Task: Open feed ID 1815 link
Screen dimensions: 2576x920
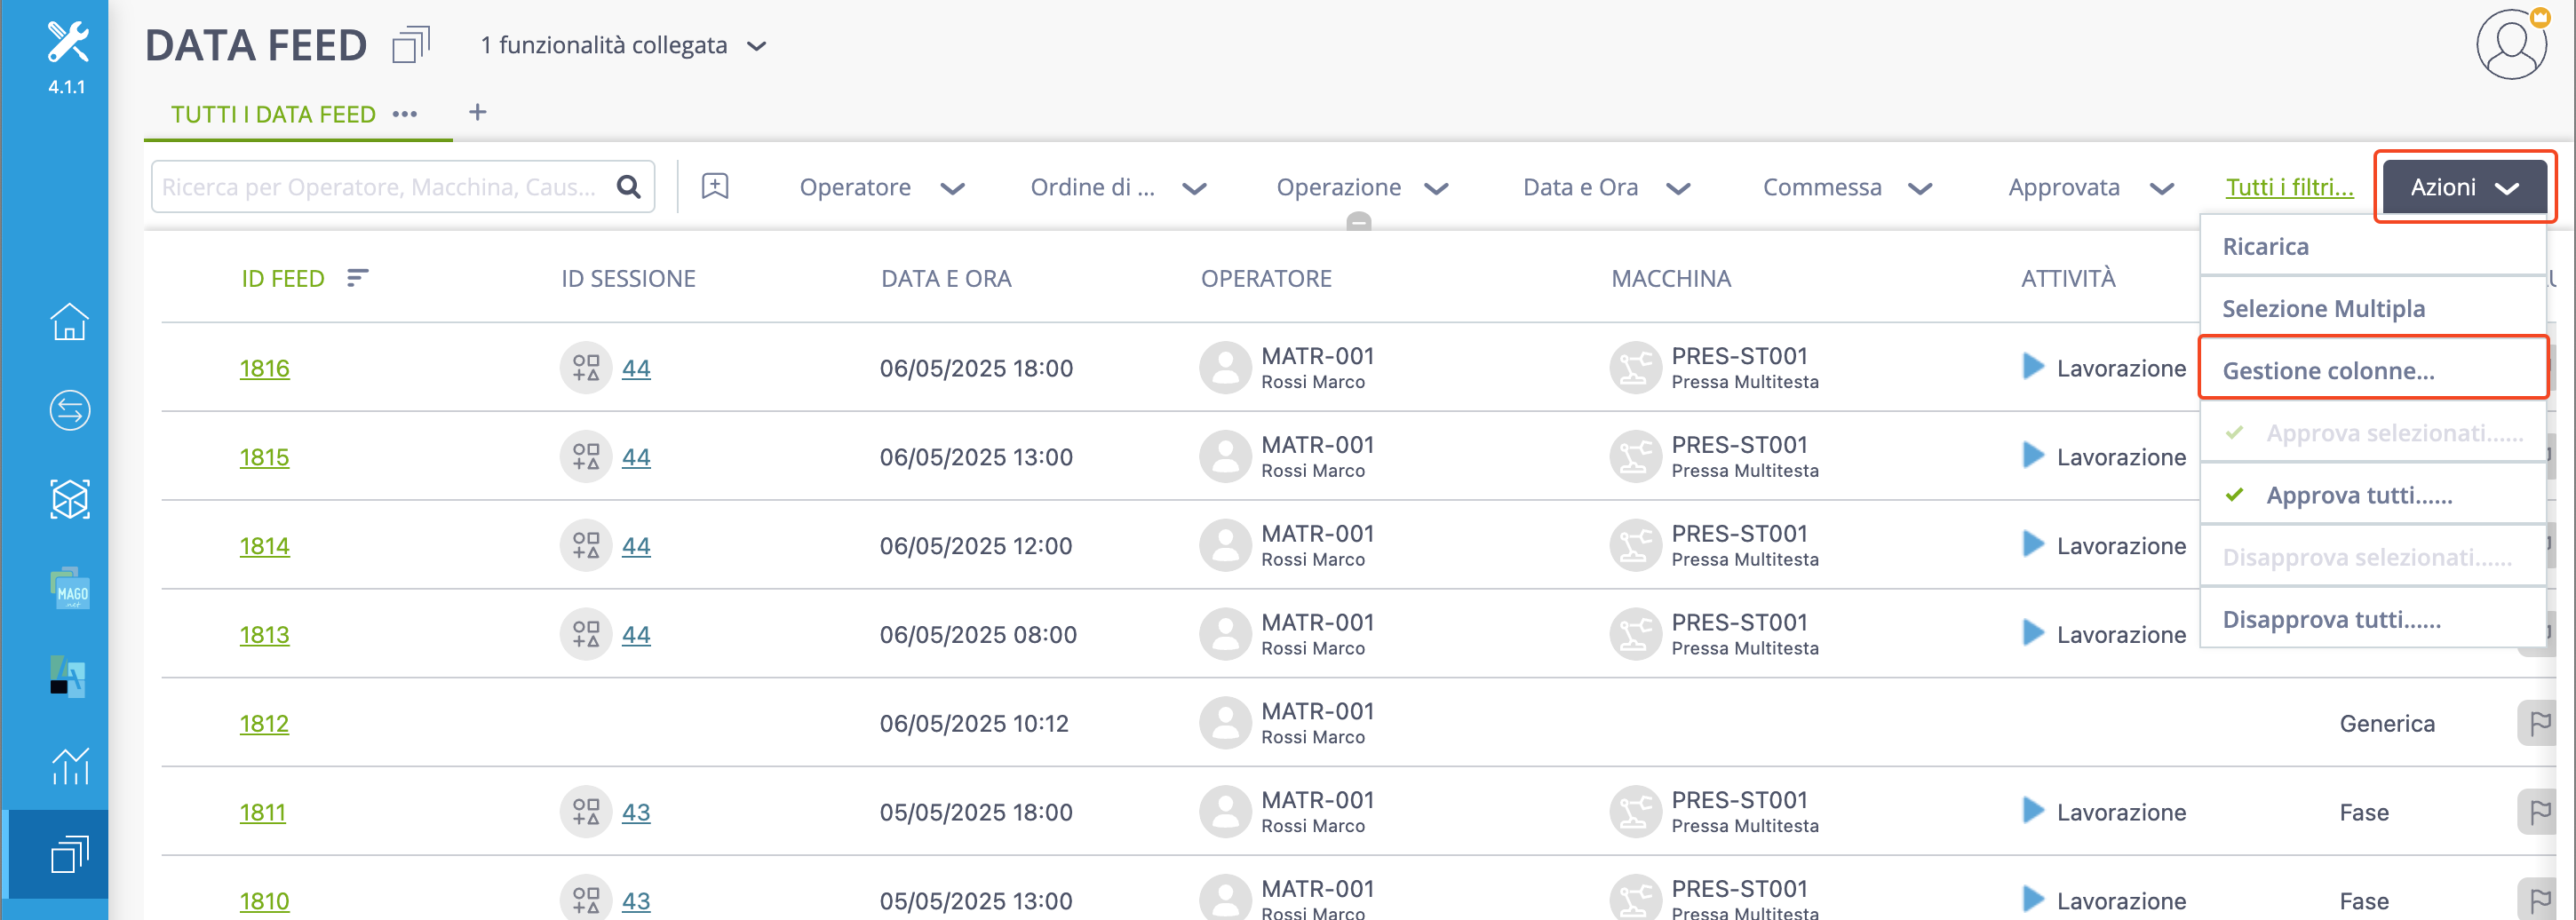Action: [x=264, y=457]
